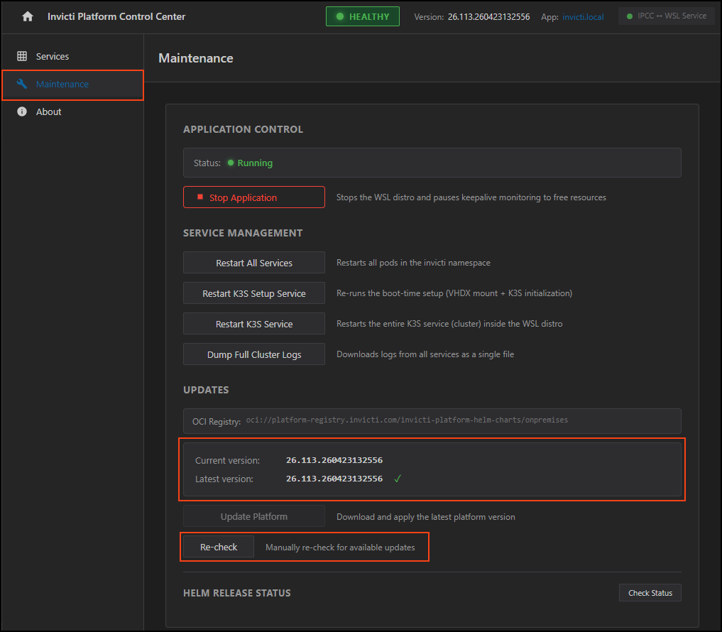Click the Update Platform button
The height and width of the screenshot is (632, 722).
253,516
